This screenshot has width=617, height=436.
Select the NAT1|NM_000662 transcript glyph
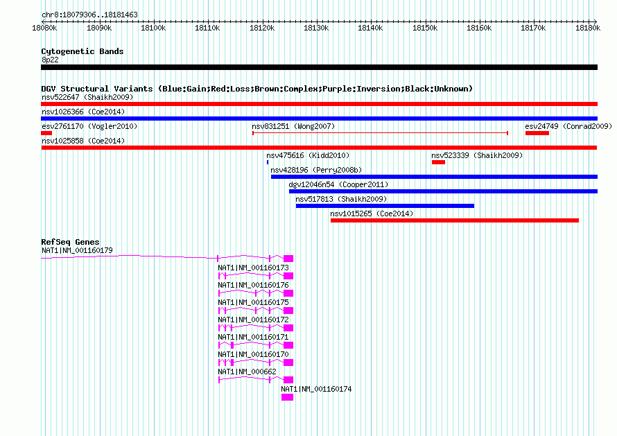tap(256, 380)
